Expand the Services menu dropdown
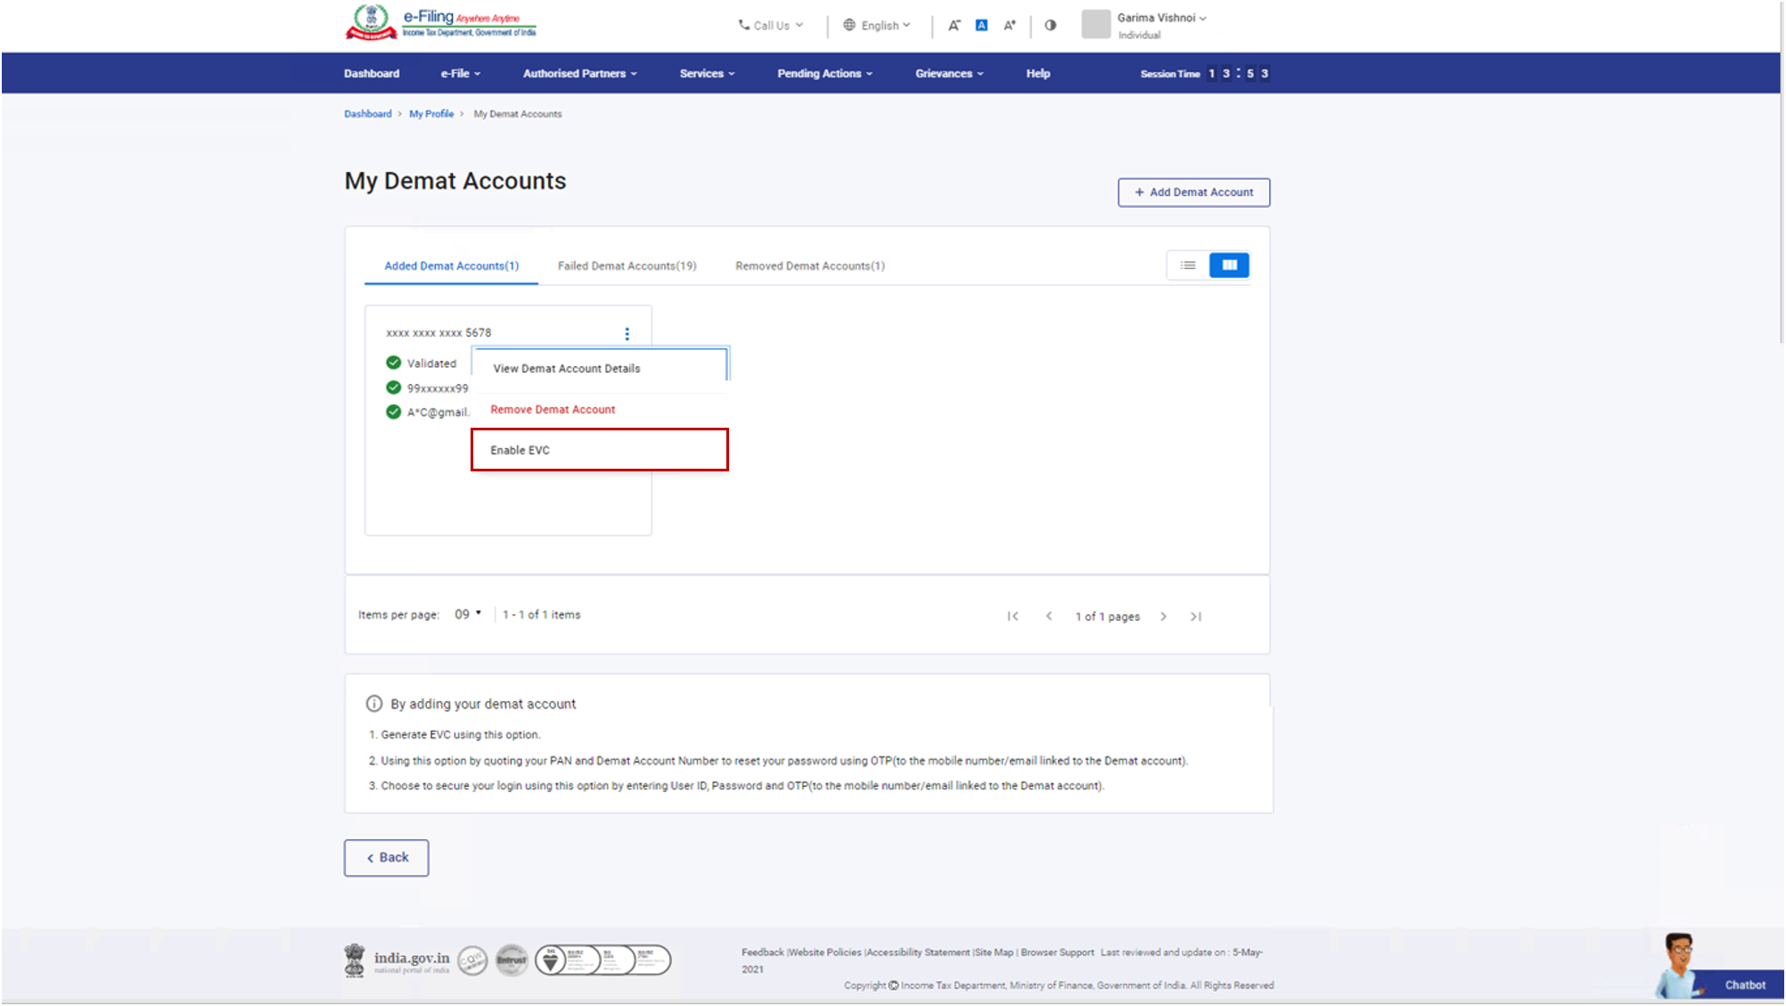Viewport: 1786px width, 1006px height. (x=705, y=72)
